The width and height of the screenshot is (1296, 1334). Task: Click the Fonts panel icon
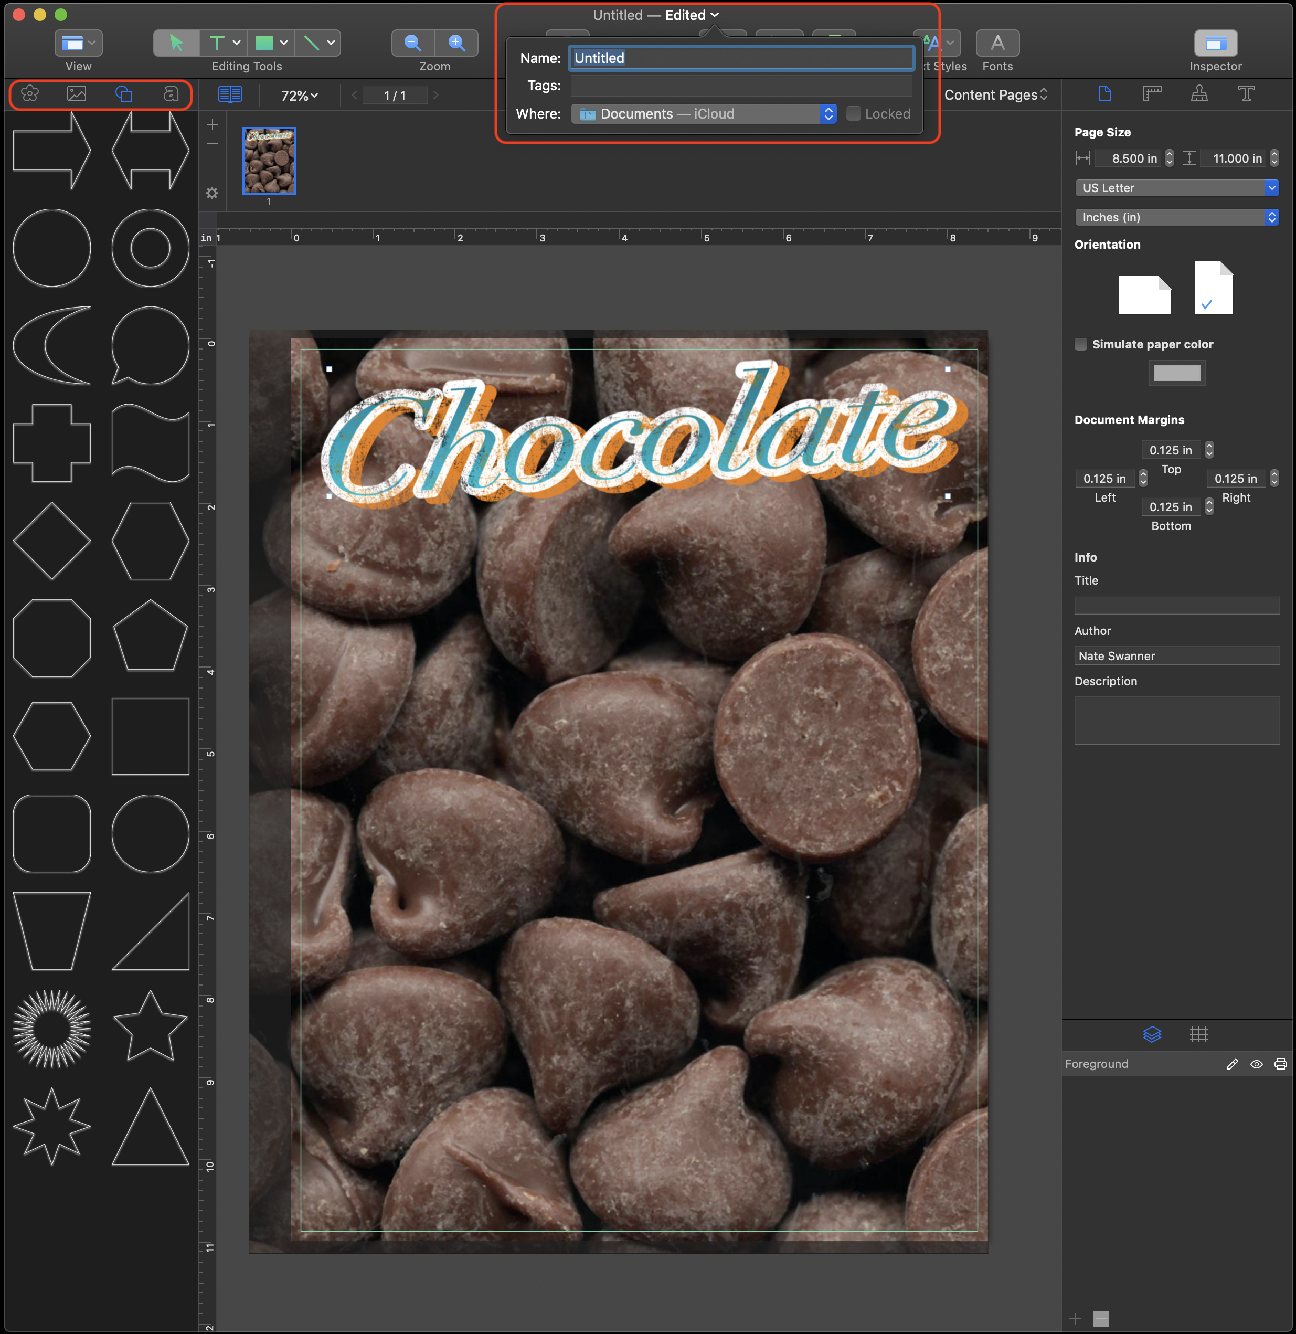[997, 43]
